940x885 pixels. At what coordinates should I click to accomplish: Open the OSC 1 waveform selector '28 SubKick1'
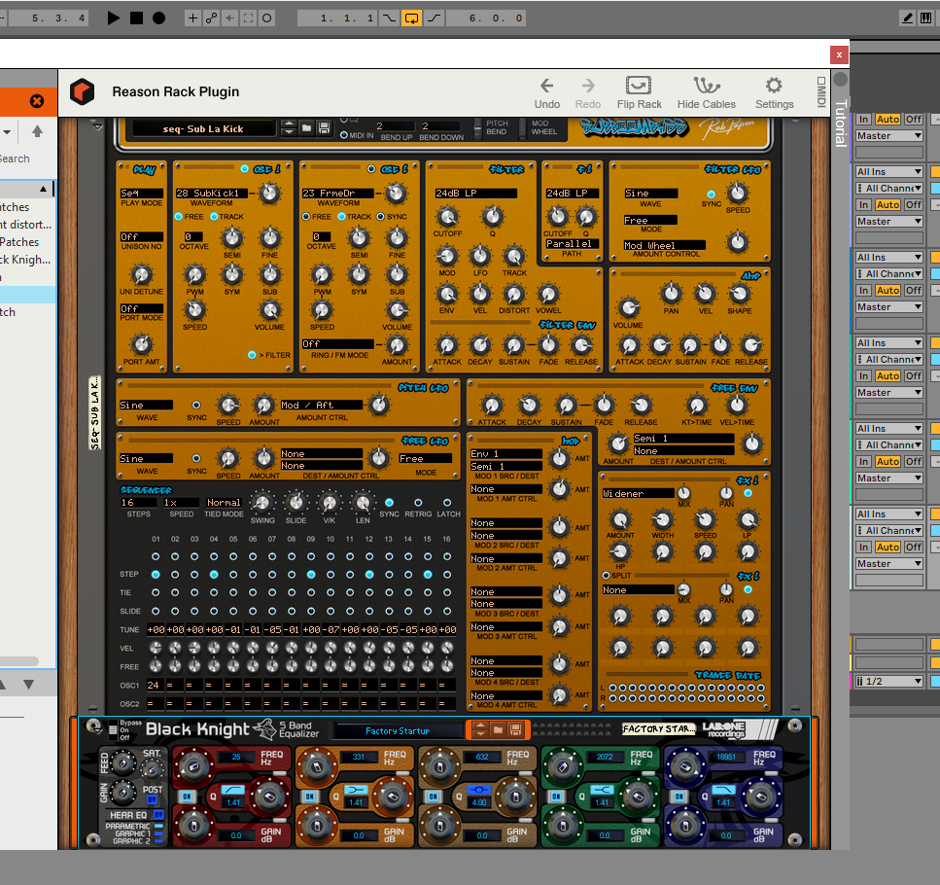(x=211, y=194)
